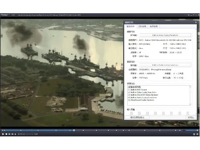The image size is (200, 150).
Task: Click the dialog's bottom-right close text button
Action: 191,118
